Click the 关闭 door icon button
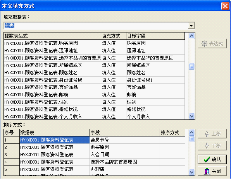The image size is (231, 179). click(212, 171)
